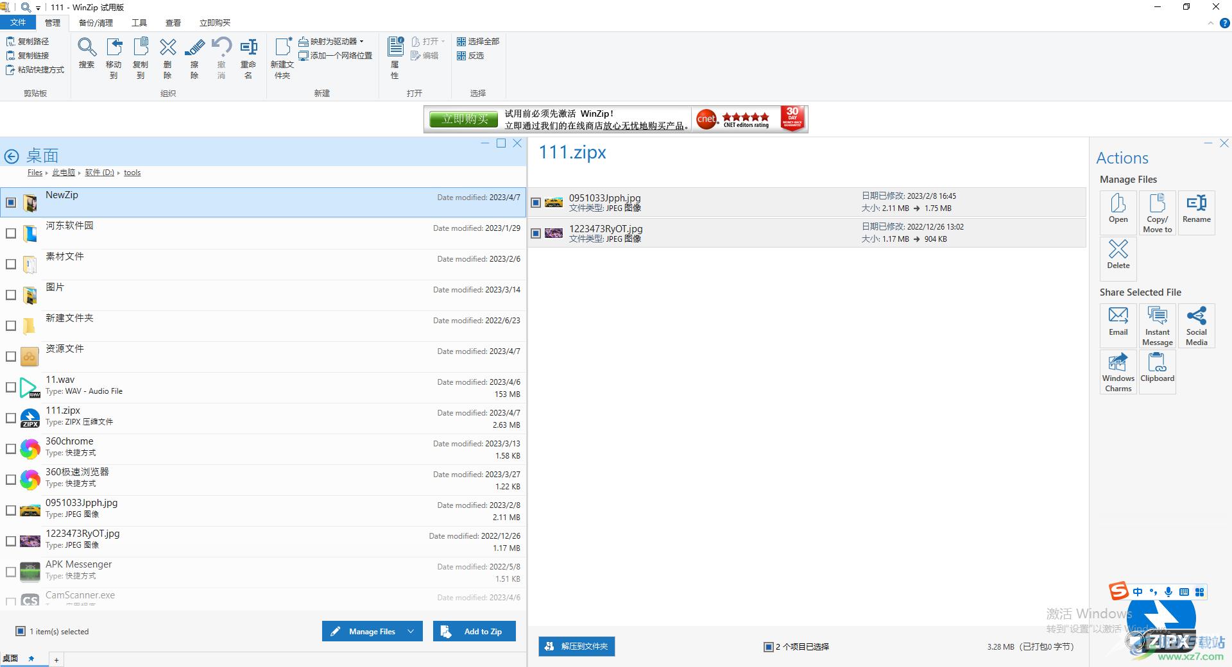Select the 360chrome shortcut row
Screen dimensions: 1232x667
point(263,449)
